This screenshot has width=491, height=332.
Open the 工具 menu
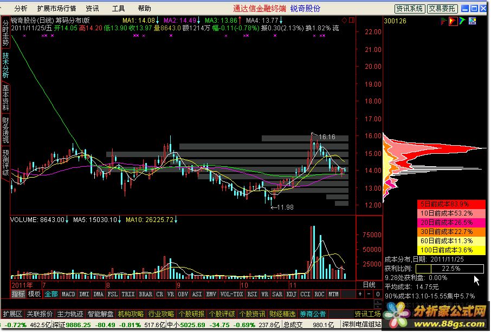click(118, 9)
